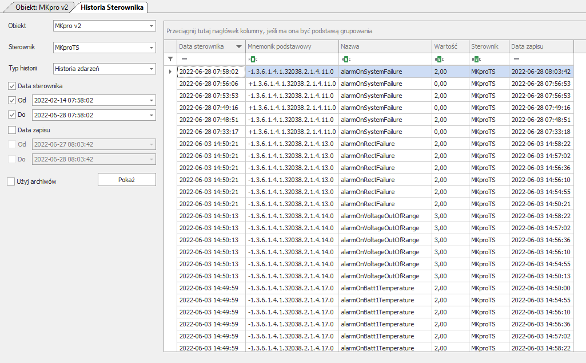Click MKproTS cell in the 07:48:51 row
Image resolution: width=586 pixels, height=363 pixels.
(489, 120)
